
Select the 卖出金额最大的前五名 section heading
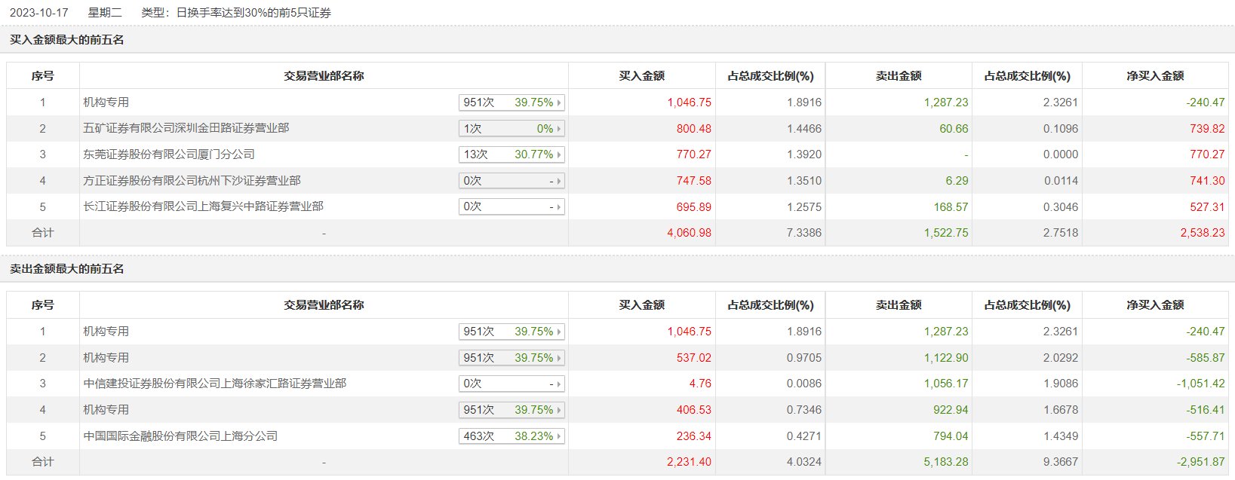(x=66, y=269)
